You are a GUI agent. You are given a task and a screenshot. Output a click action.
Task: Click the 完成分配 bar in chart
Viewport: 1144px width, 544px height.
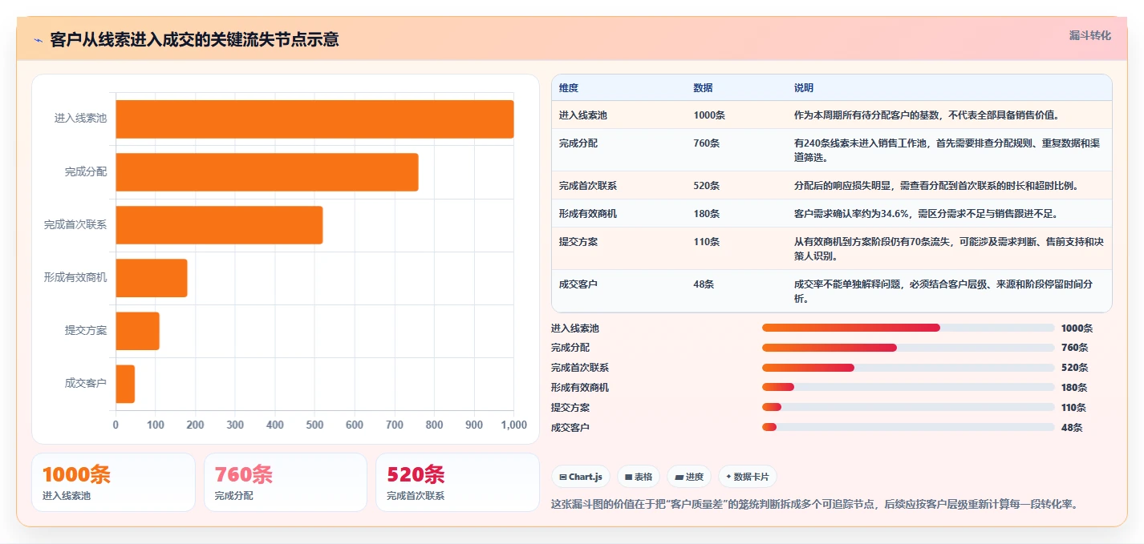[267, 172]
